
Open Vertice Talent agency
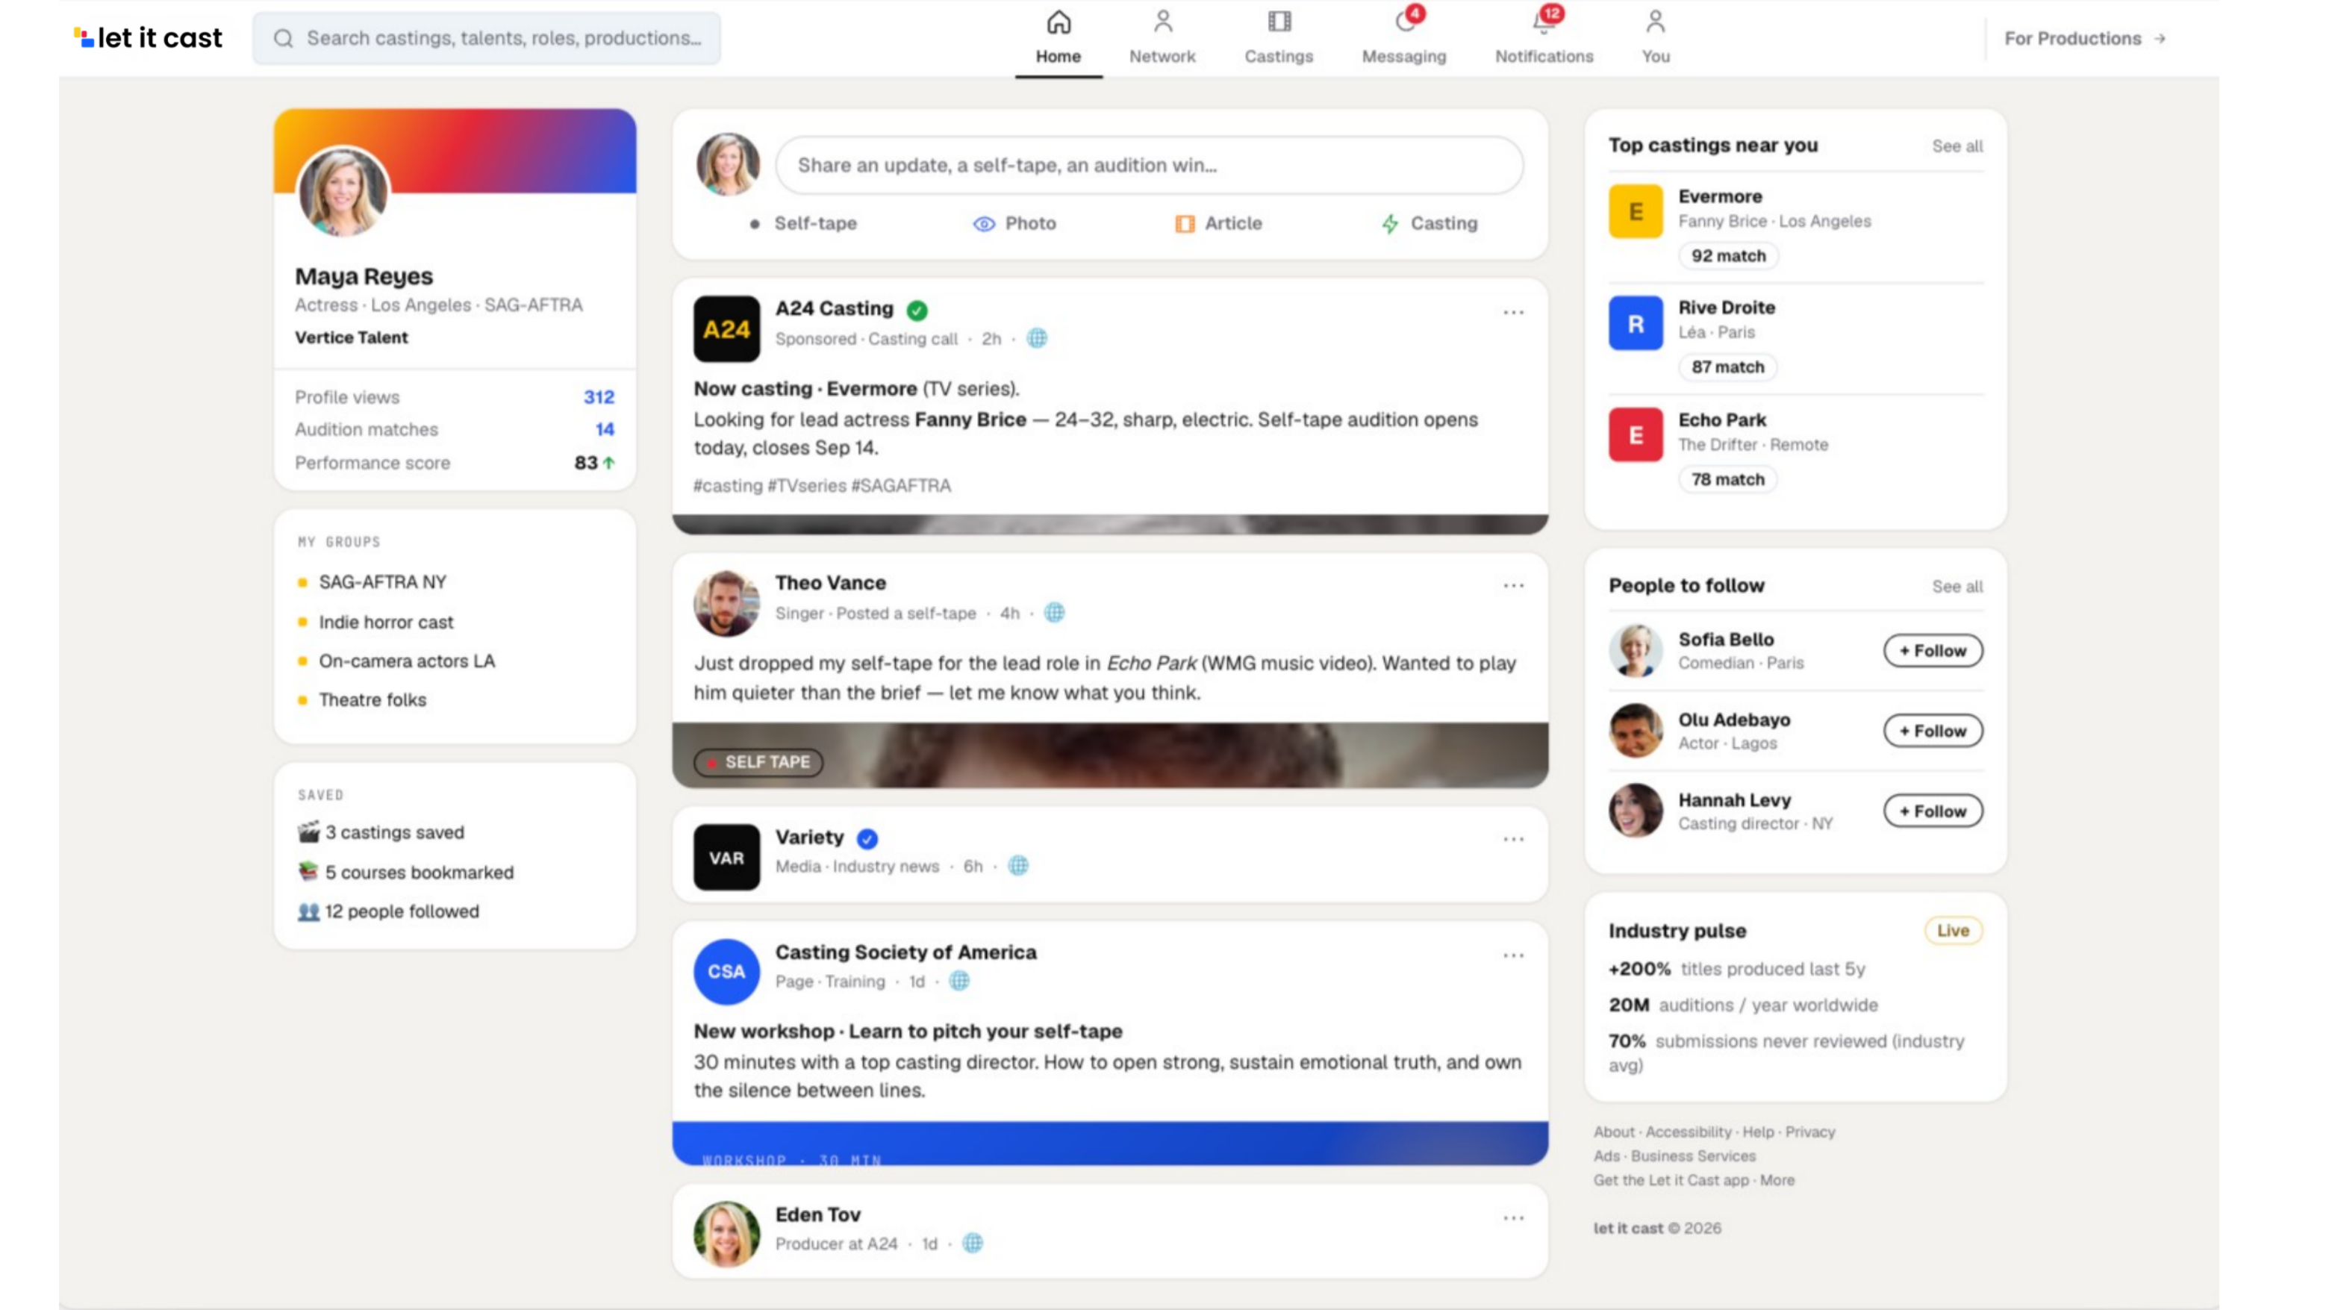[351, 337]
